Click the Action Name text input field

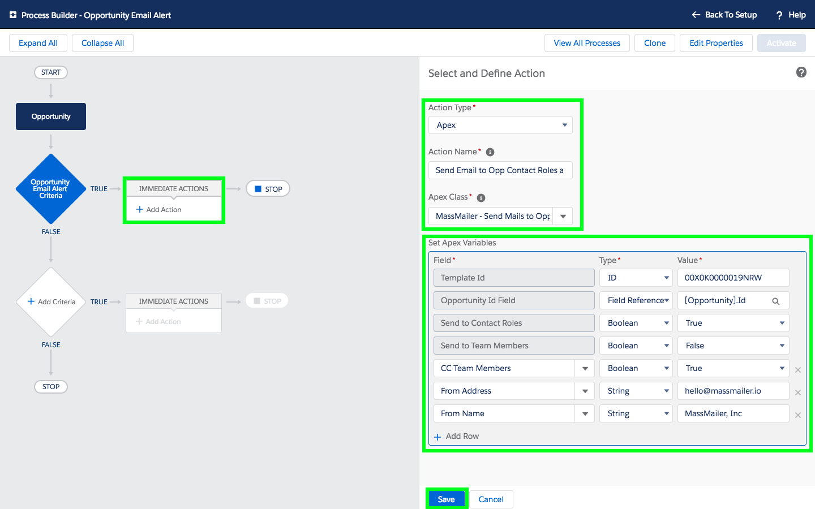click(x=500, y=170)
